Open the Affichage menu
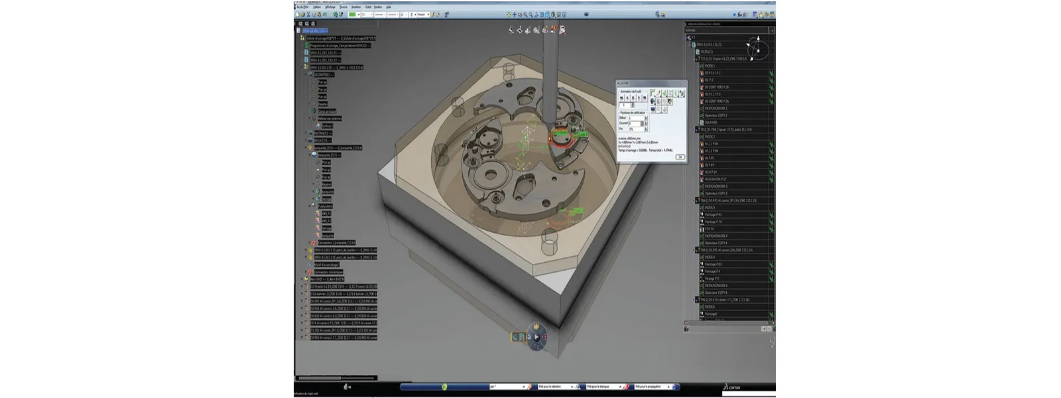Image resolution: width=1061 pixels, height=398 pixels. pos(330,7)
